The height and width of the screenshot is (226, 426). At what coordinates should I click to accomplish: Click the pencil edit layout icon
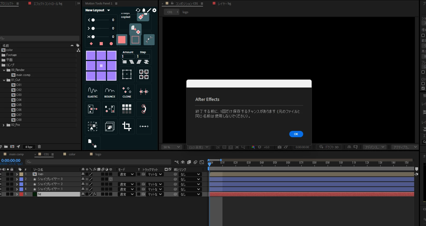149,10
